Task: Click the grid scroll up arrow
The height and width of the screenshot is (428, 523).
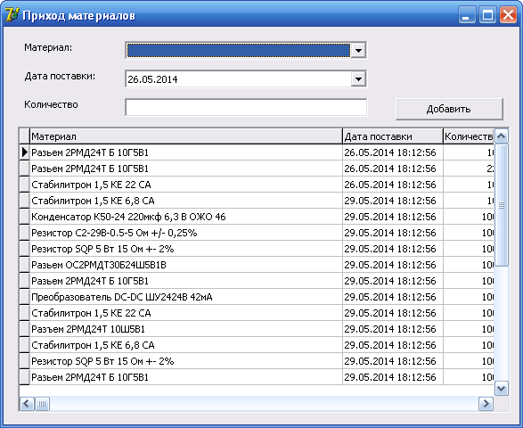Action: click(502, 136)
